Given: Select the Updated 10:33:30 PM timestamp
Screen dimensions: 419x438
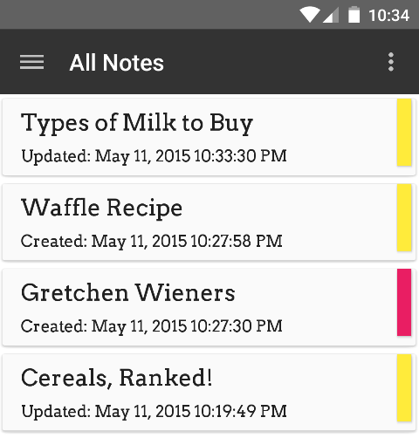Looking at the screenshot, I should [x=154, y=156].
